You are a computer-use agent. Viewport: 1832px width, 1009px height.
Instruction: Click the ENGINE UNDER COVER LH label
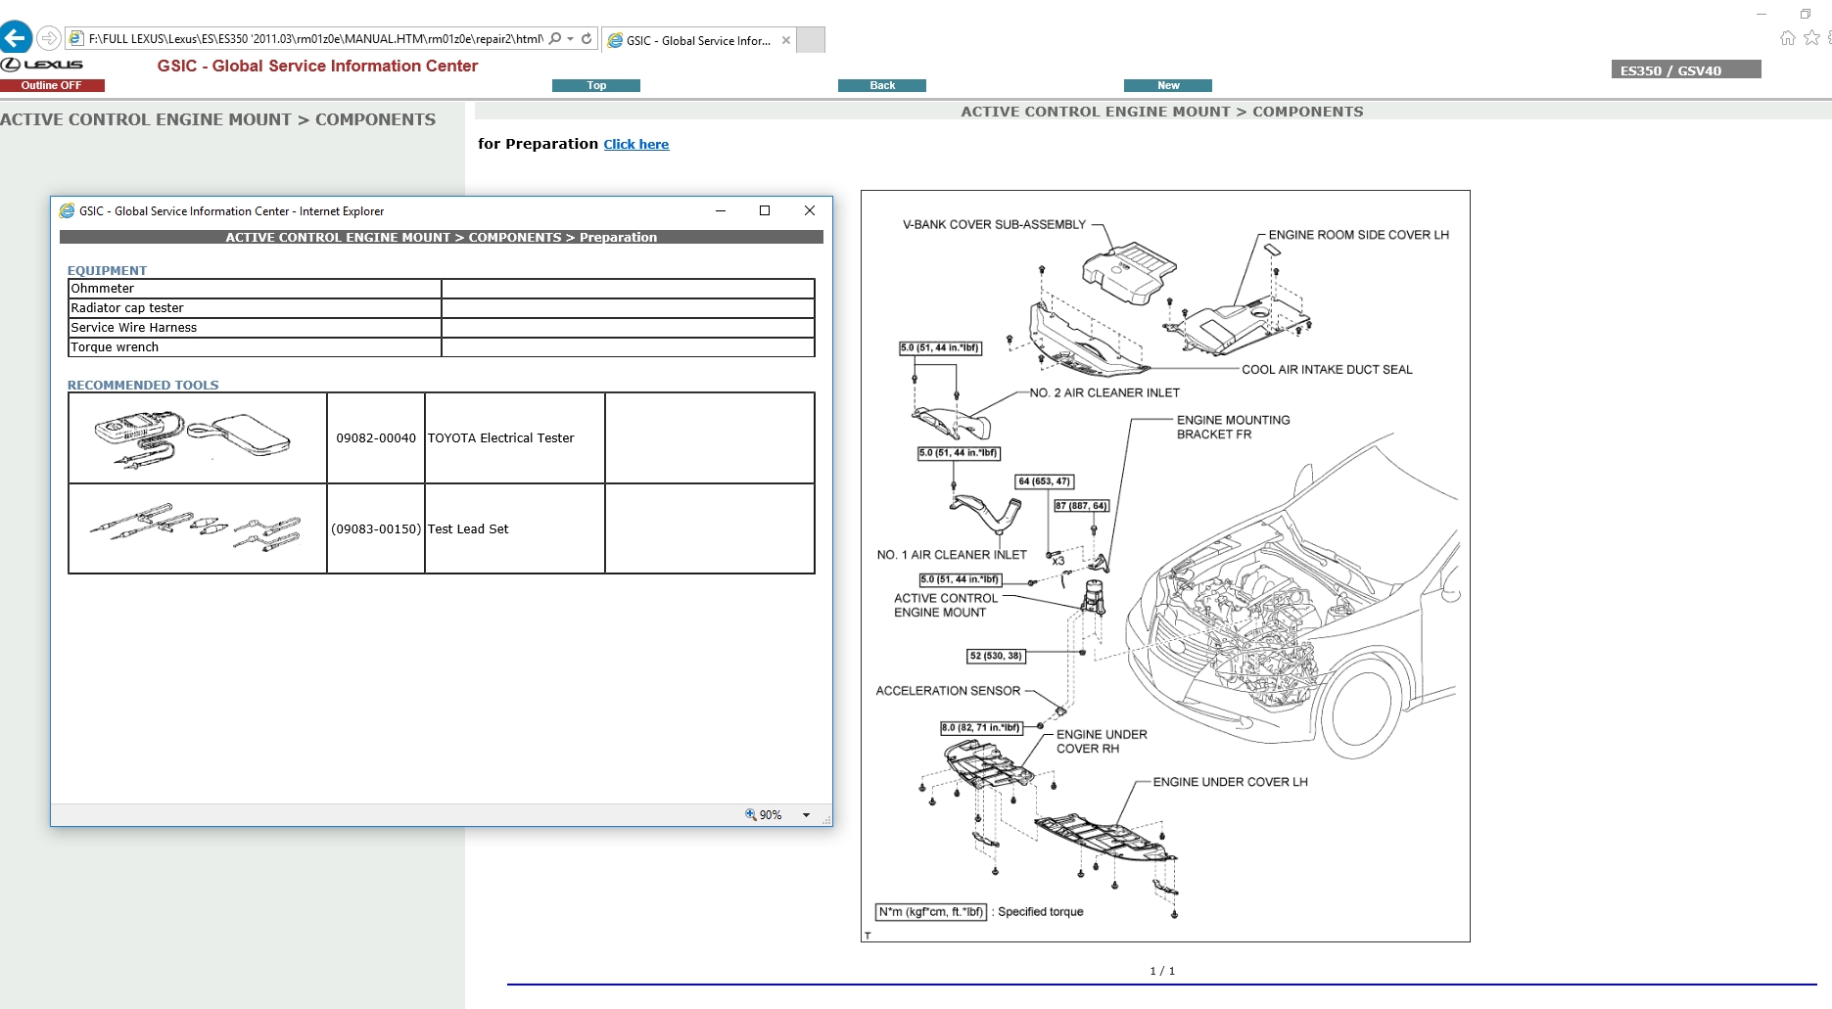click(x=1230, y=782)
